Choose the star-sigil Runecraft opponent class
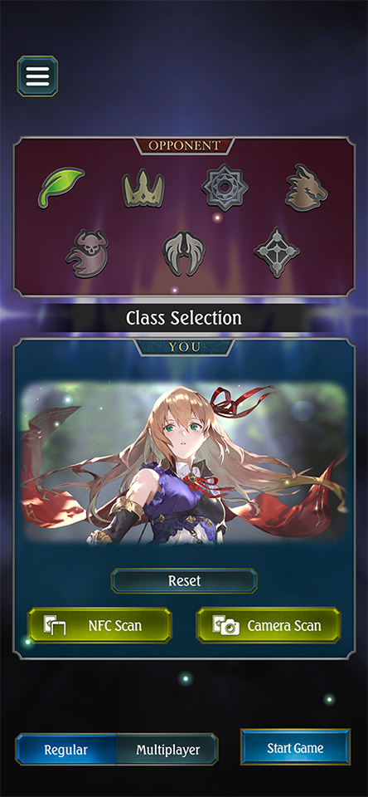This screenshot has width=368, height=797. tap(225, 187)
